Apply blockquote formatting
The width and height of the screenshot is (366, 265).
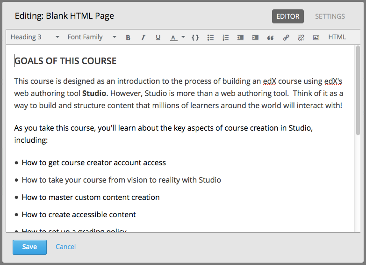[x=270, y=37]
